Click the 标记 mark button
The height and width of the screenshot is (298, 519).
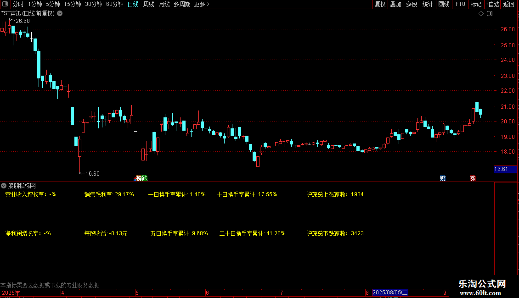pos(476,4)
